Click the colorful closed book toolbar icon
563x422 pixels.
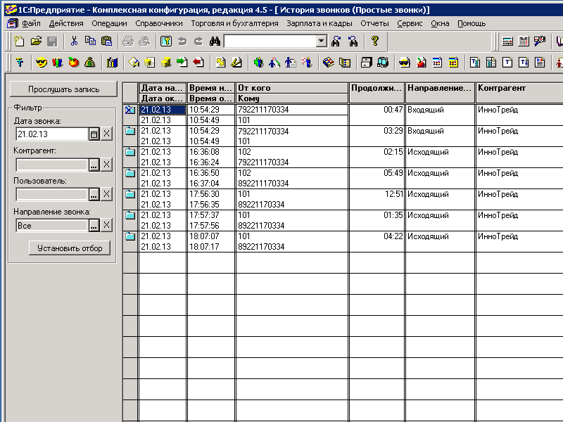pyautogui.click(x=328, y=63)
